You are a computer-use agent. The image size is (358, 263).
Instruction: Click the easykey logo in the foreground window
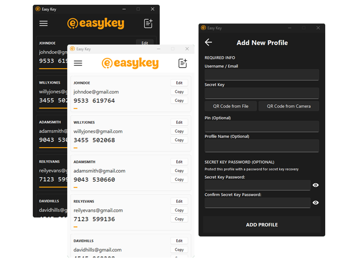130,63
